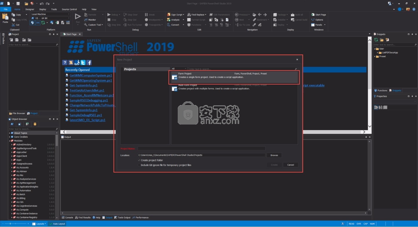Switch to the Source Control ribbon tab

point(69,9)
